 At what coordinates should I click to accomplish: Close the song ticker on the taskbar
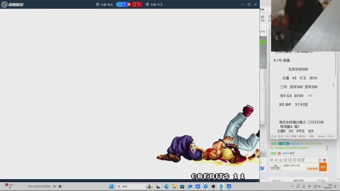(60, 186)
